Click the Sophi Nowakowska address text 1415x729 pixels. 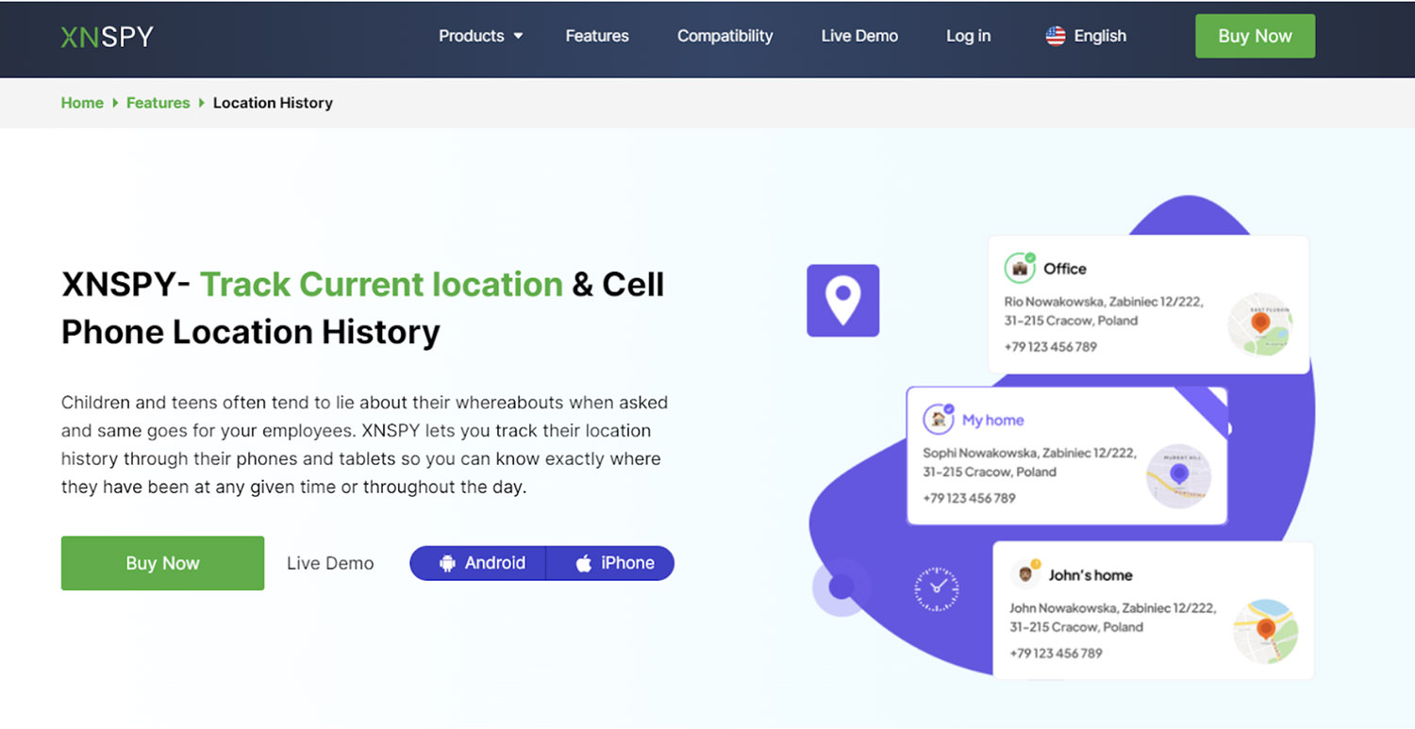[x=1030, y=462]
